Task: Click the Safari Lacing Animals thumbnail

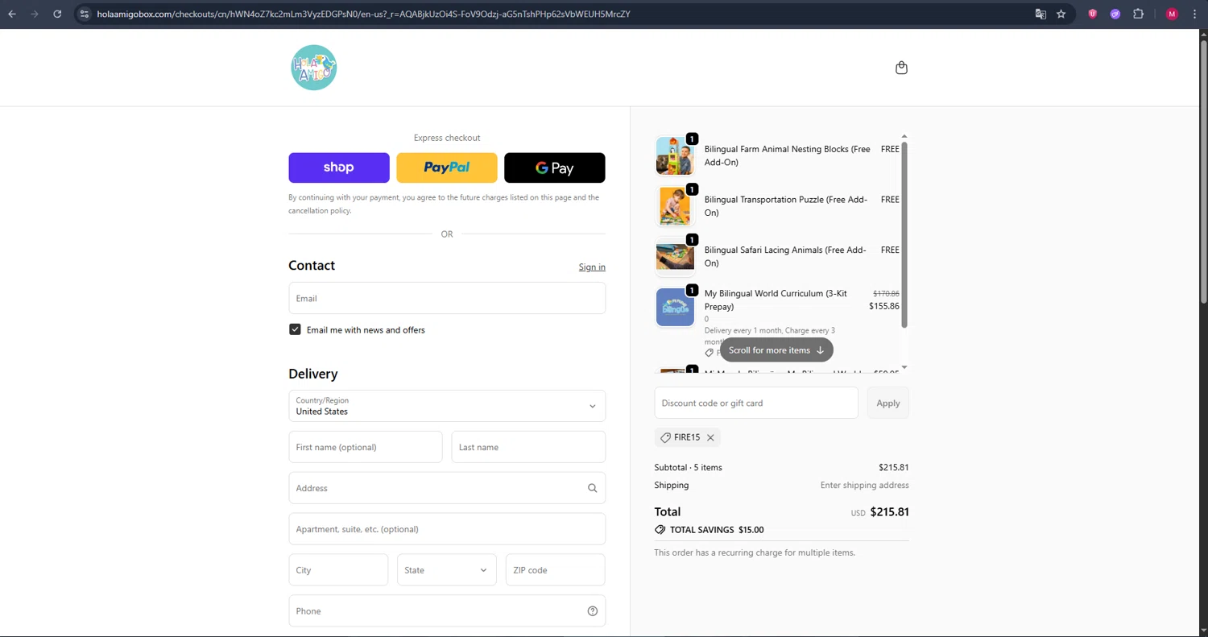Action: [x=675, y=256]
